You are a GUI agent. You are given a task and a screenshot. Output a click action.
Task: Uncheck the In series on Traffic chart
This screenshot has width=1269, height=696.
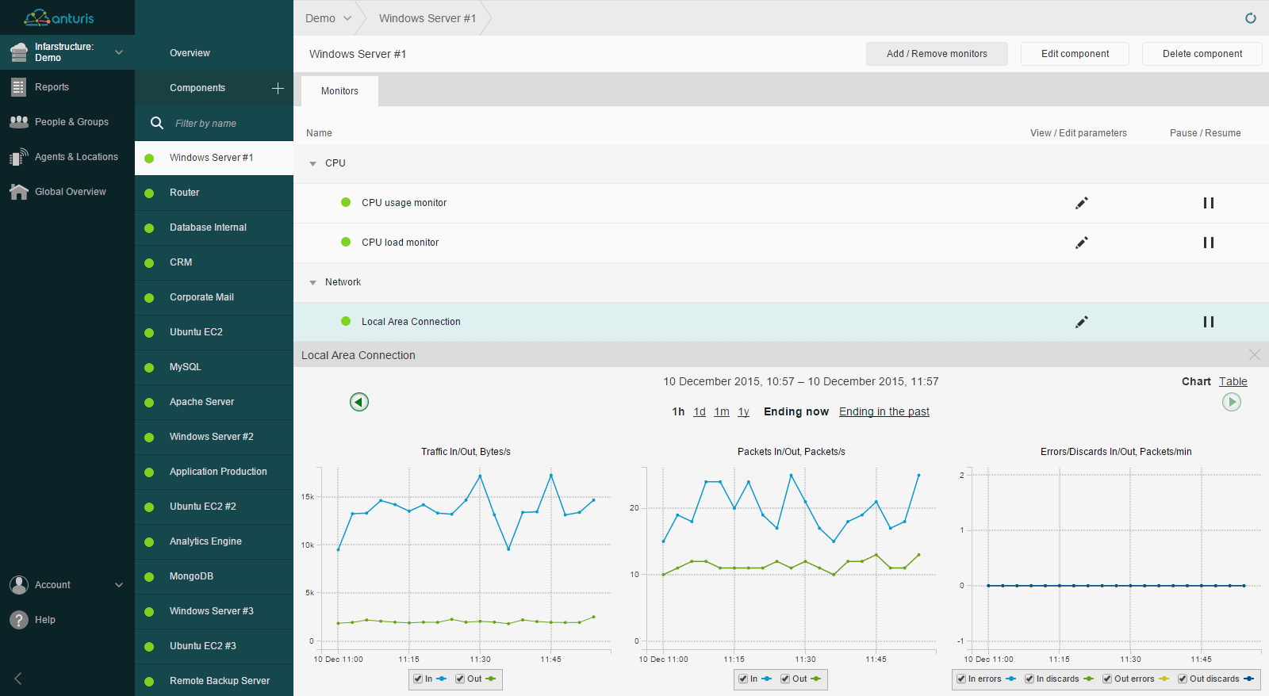(x=418, y=679)
